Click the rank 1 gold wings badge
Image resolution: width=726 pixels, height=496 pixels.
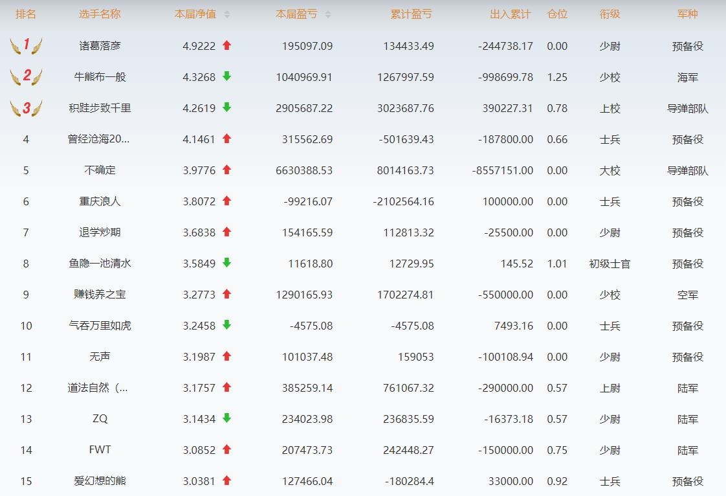tap(26, 45)
